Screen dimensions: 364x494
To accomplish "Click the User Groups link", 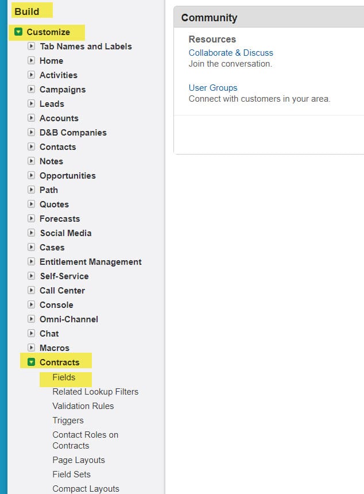I will tap(213, 88).
